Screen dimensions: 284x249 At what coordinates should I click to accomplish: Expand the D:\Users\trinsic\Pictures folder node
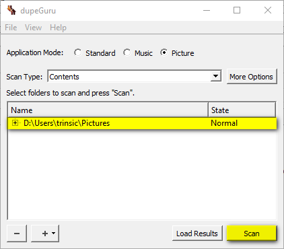15,123
